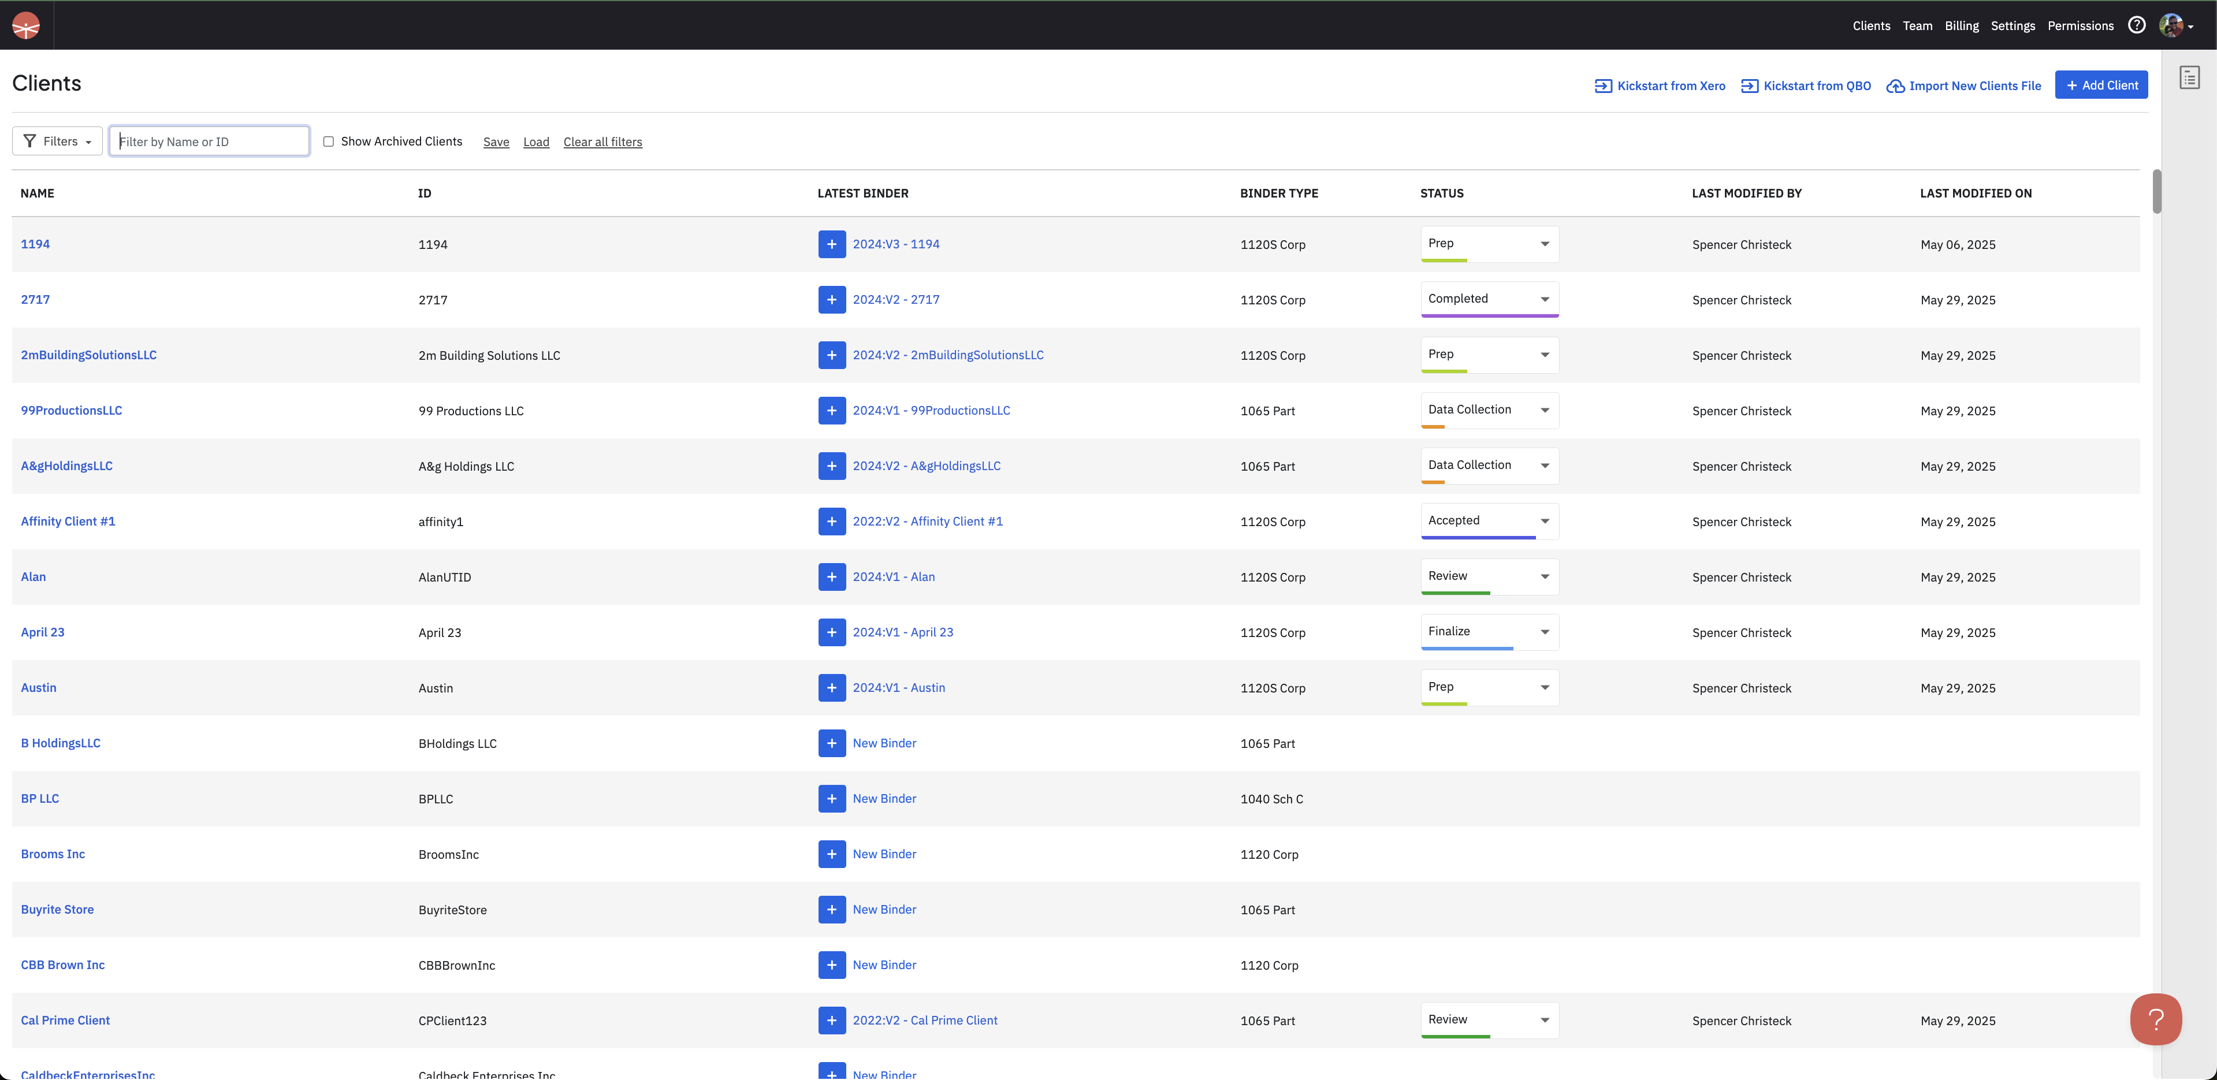Open Permissions in top navigation
2217x1080 pixels.
[2080, 26]
